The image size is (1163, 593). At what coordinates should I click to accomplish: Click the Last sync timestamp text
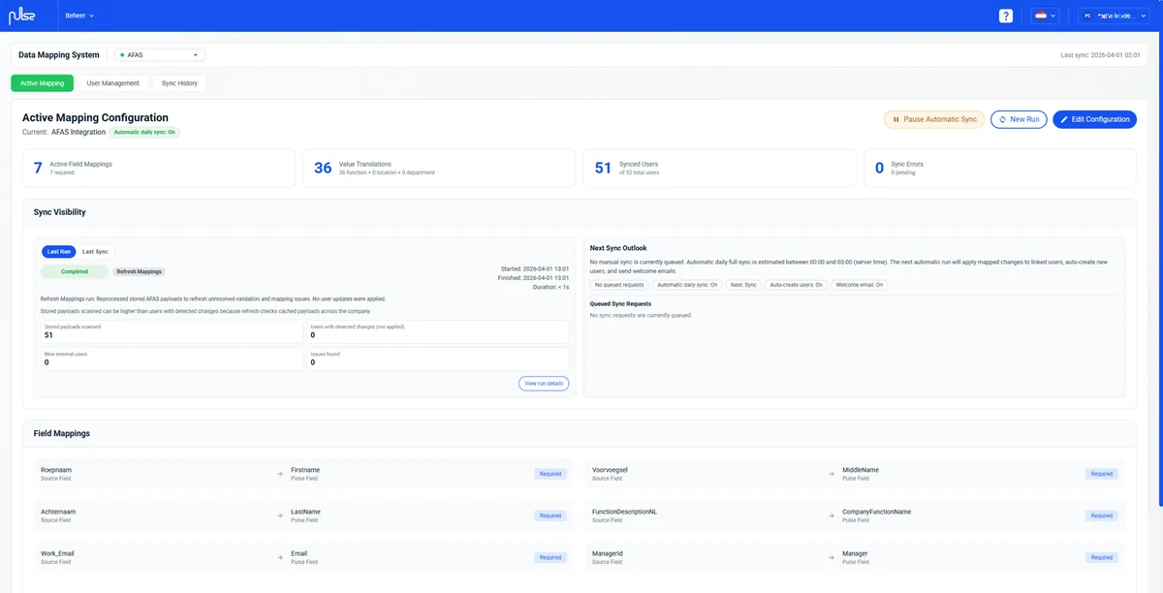(x=1102, y=55)
